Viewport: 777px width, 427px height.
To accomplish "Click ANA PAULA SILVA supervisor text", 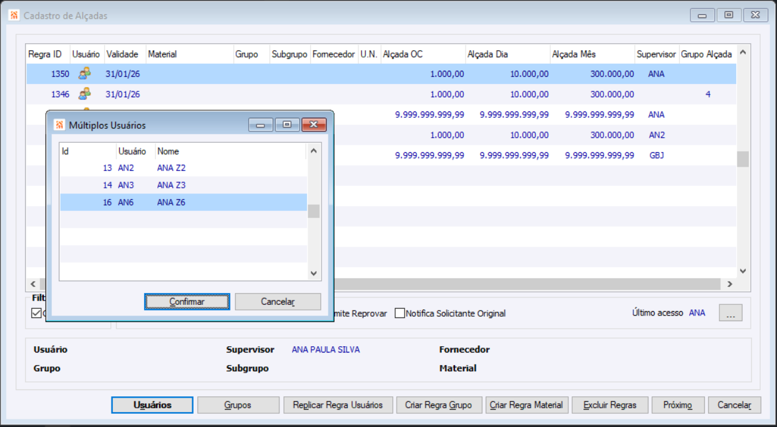I will [x=326, y=349].
